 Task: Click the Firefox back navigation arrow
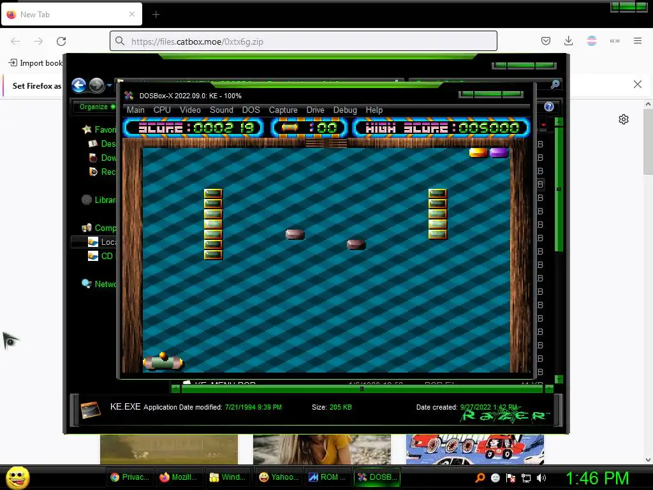pos(15,41)
